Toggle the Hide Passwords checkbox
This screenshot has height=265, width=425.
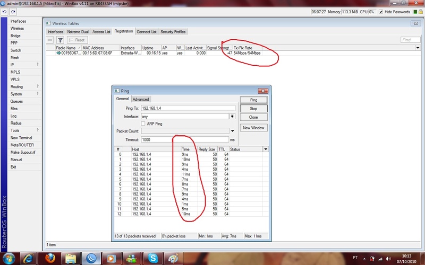pos(381,12)
